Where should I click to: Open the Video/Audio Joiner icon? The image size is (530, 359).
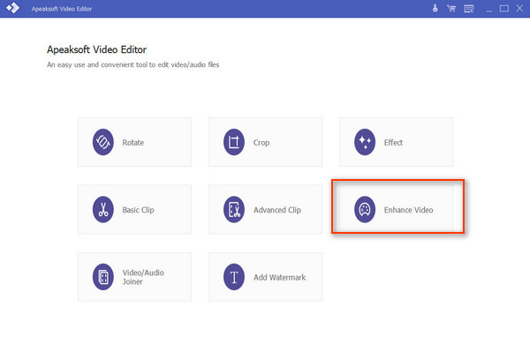tap(103, 277)
